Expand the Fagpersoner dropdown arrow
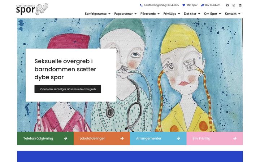260x162 pixels. 135,14
